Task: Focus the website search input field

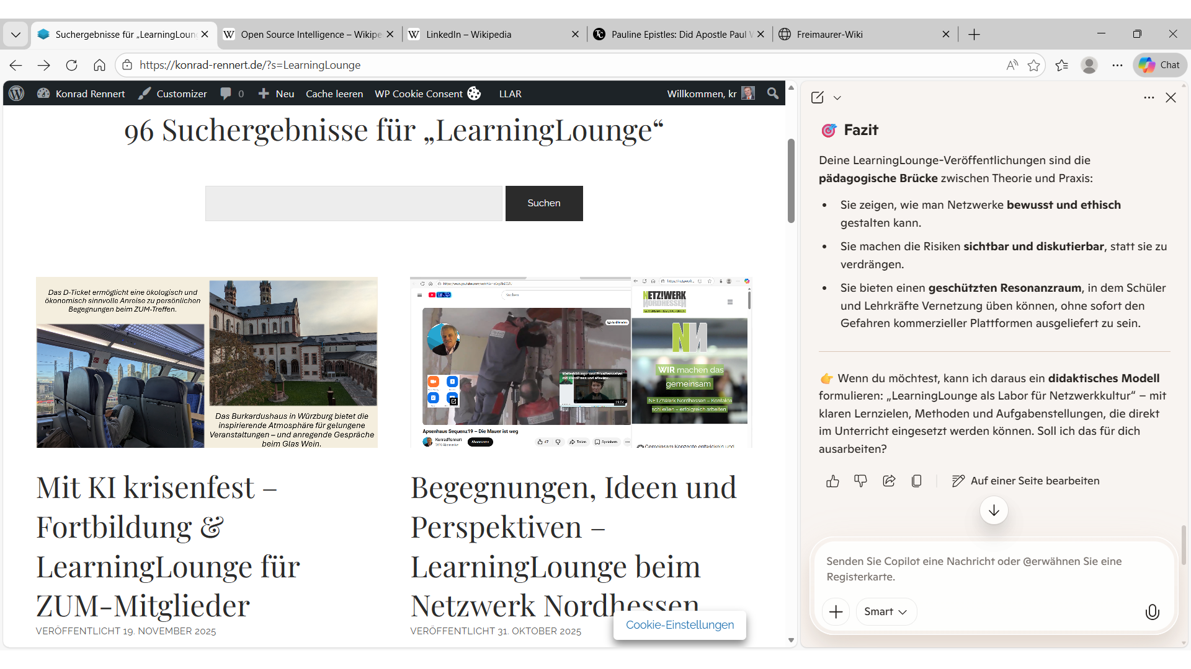Action: click(354, 203)
